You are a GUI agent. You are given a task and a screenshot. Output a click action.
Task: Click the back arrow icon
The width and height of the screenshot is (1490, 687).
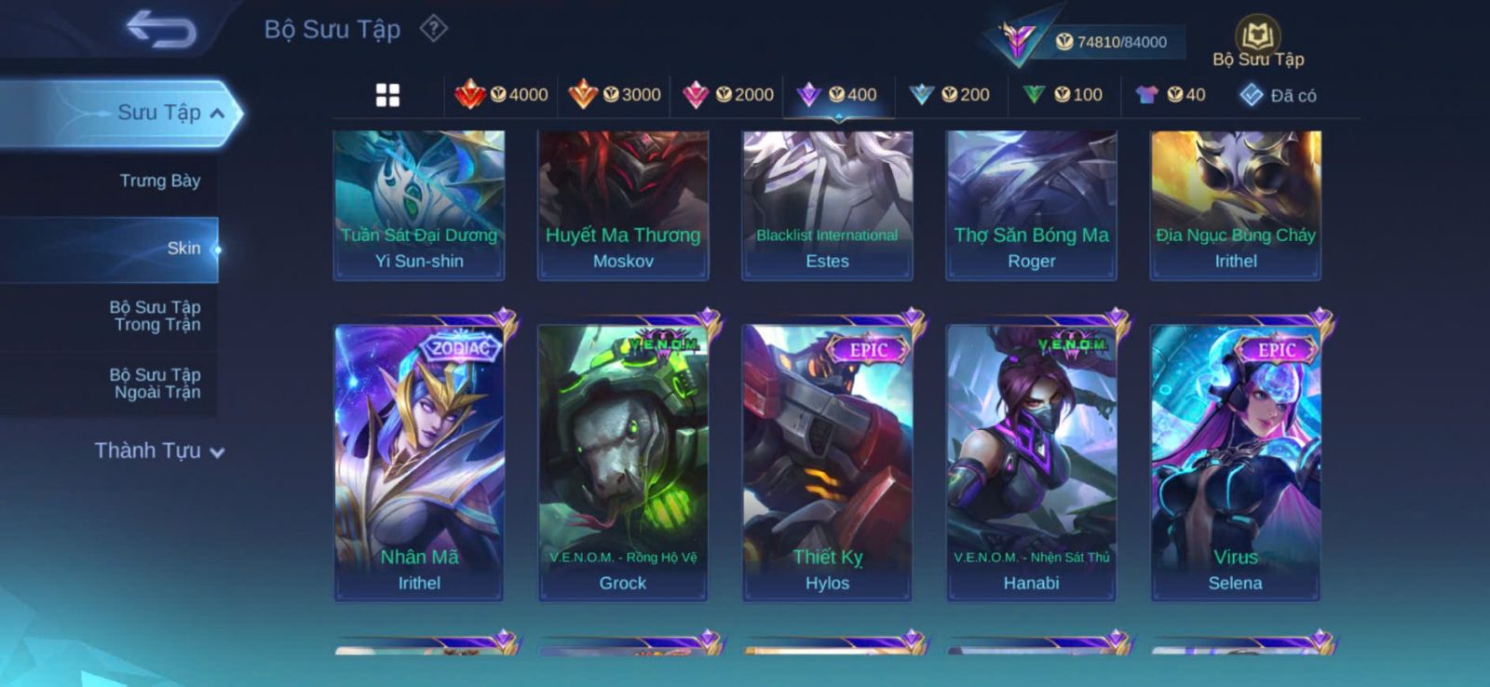point(161,29)
